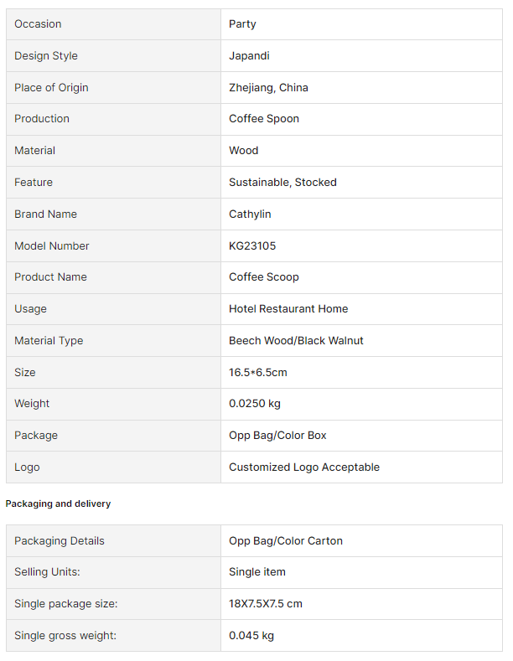Click the Coffee Spoon production value

(x=264, y=119)
